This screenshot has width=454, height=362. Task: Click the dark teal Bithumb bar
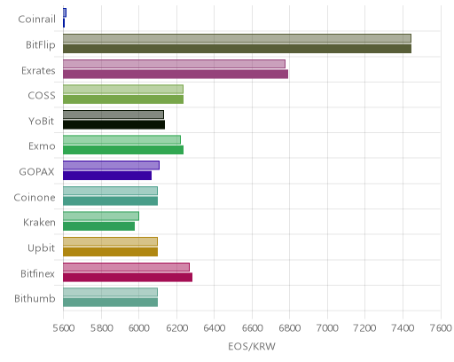click(x=110, y=303)
